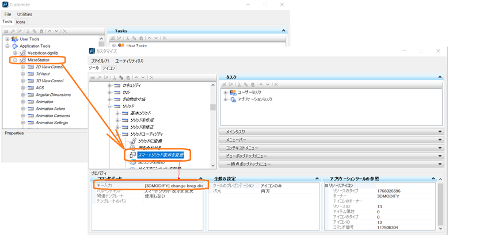Click Move Up arrow in the Tools toolbar of the Customize window
The width and height of the screenshot is (483, 241).
coord(50,31)
